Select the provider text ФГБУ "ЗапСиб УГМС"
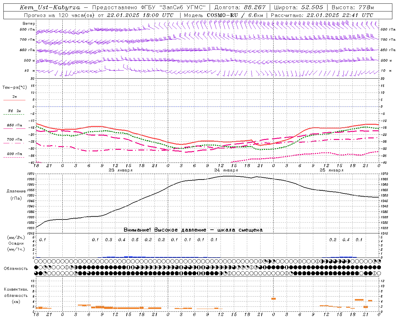 [x=174, y=7]
